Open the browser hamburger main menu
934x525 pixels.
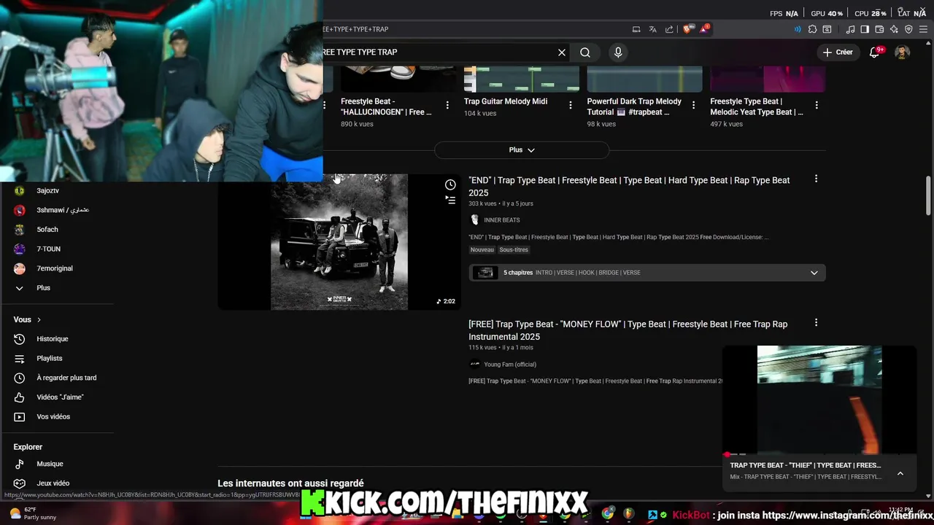[x=924, y=29]
